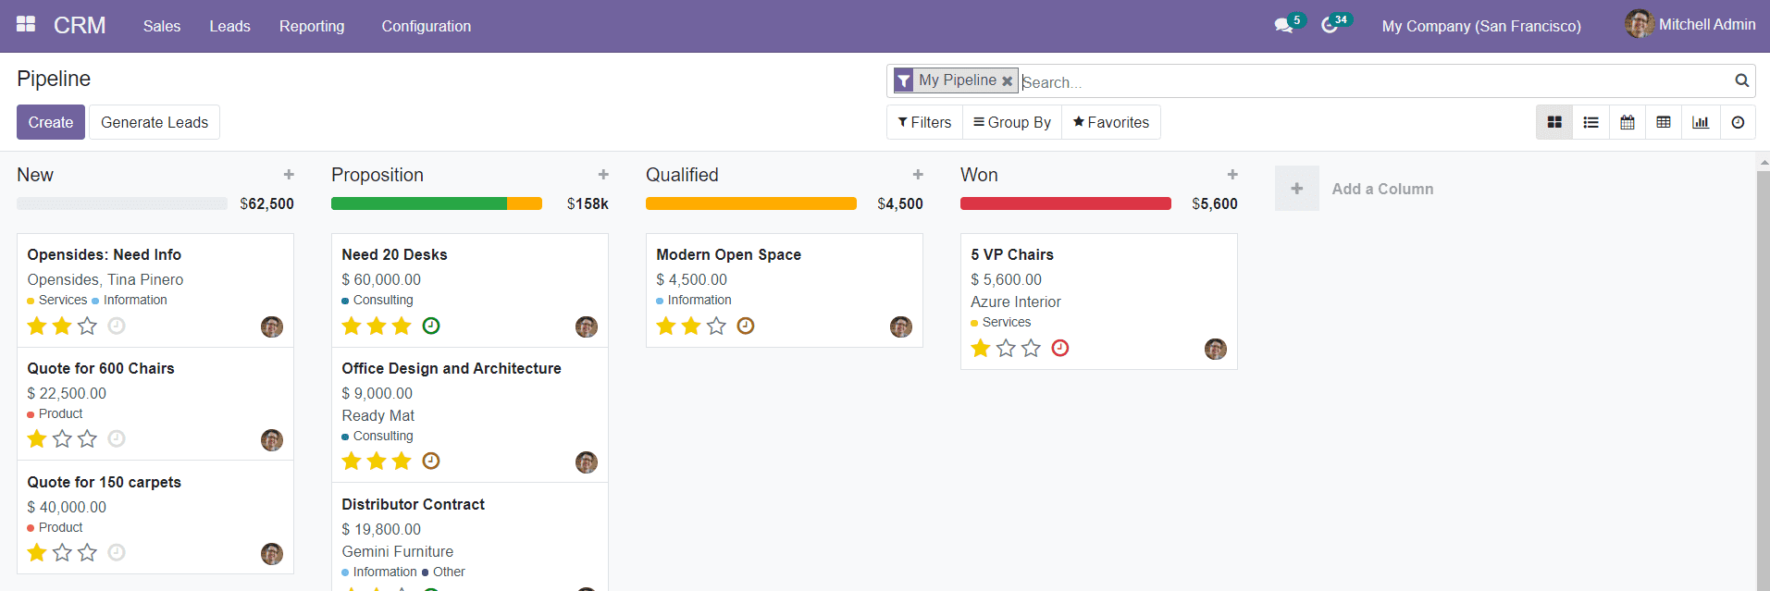Open the apps grid menu icon
Viewport: 1770px width, 591px height.
coord(26,25)
